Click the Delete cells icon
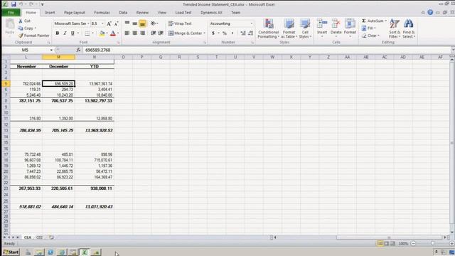Screen dimensions: 455x256 pos(336,23)
